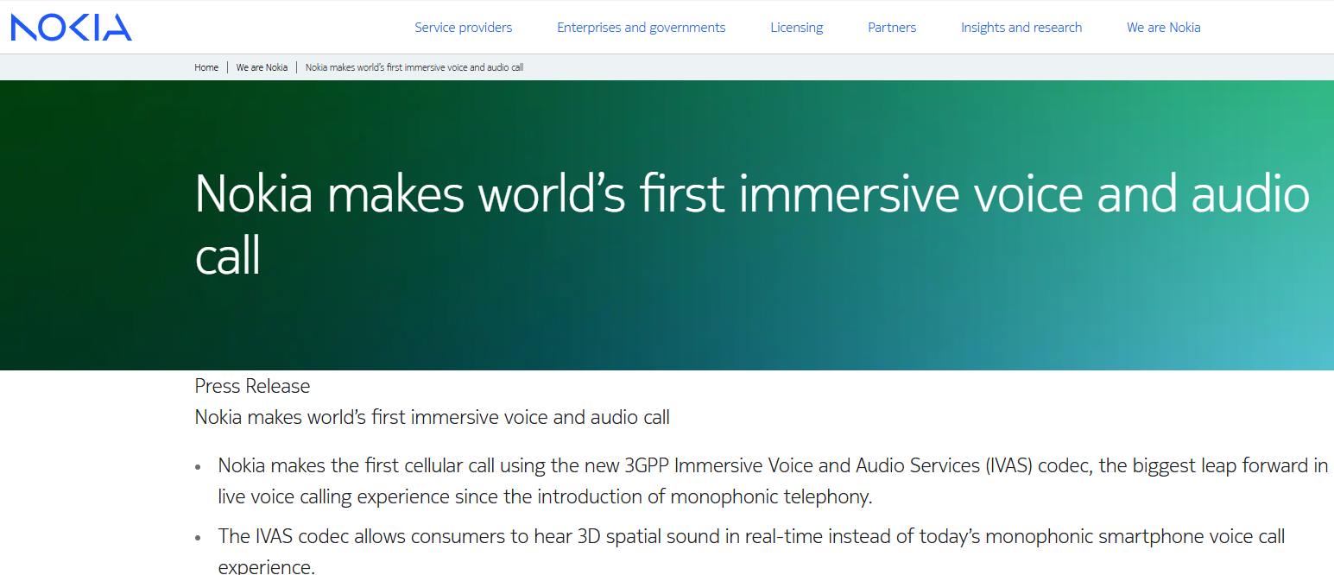Open the Partners menu

(892, 28)
